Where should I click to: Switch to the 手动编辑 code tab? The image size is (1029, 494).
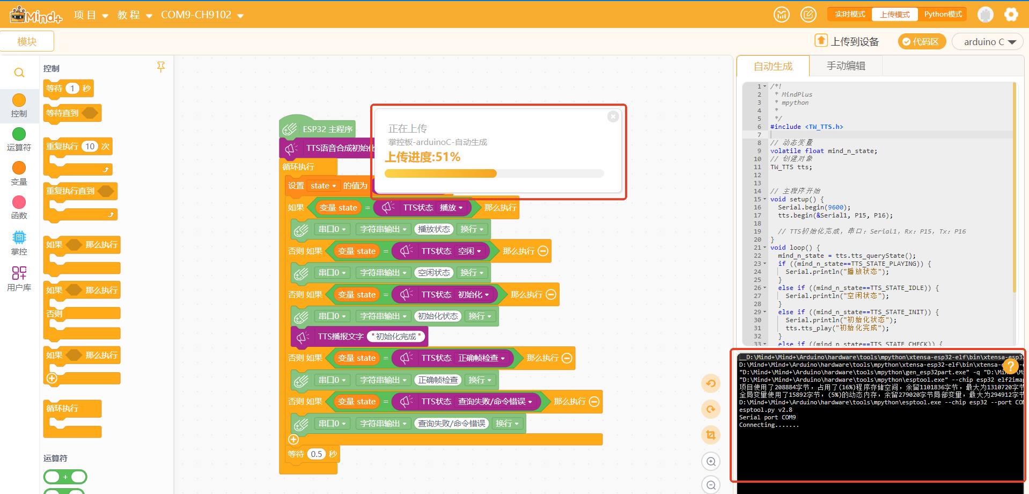click(846, 66)
